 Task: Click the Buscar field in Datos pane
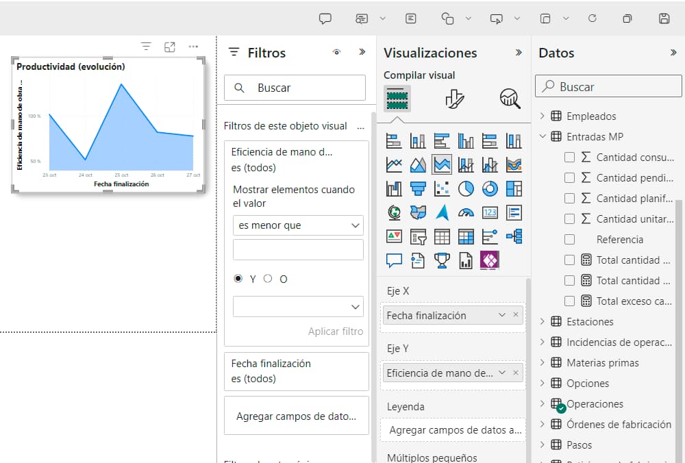coord(608,87)
